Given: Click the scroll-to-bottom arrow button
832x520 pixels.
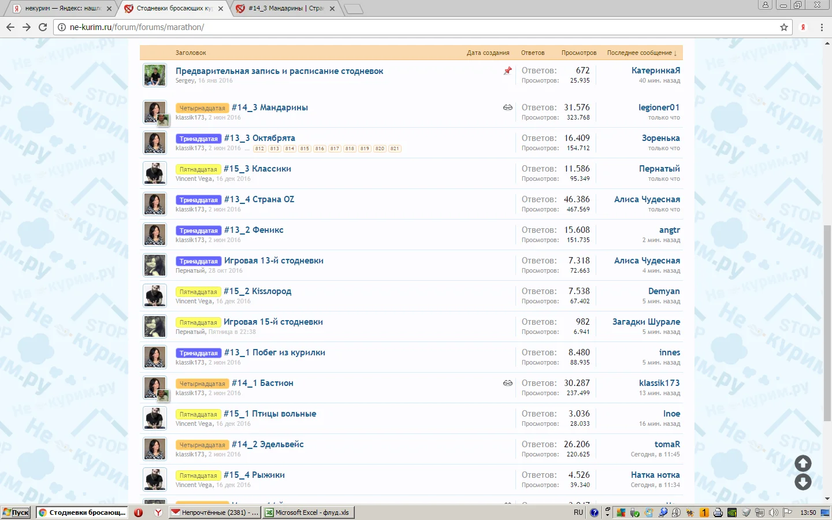Looking at the screenshot, I should (x=803, y=482).
